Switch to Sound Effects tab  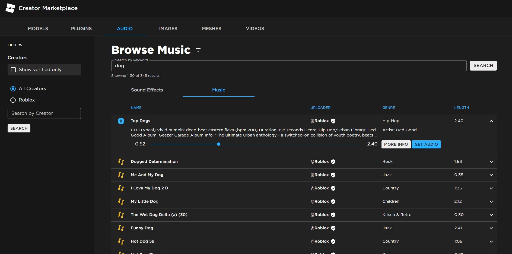pos(147,90)
